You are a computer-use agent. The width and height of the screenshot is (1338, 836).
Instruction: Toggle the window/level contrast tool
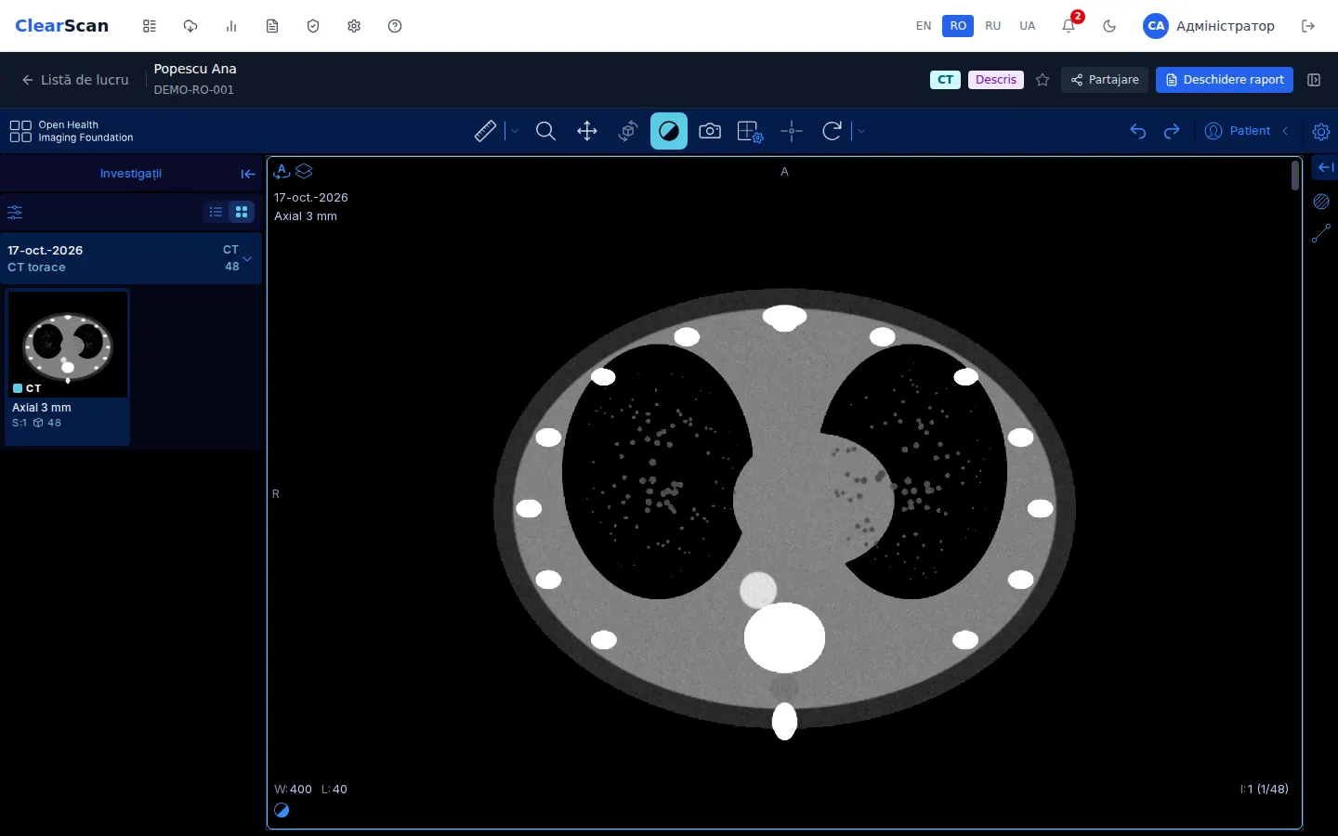[669, 131]
